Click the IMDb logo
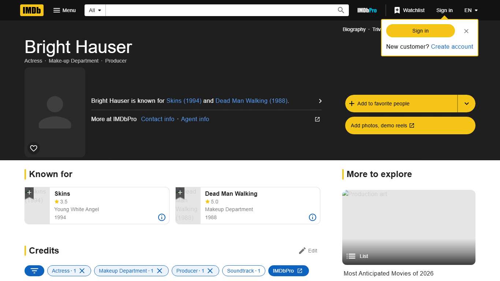The image size is (500, 281). pos(31,10)
